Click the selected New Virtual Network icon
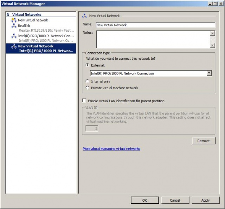This screenshot has width=225, height=209. 14,46
